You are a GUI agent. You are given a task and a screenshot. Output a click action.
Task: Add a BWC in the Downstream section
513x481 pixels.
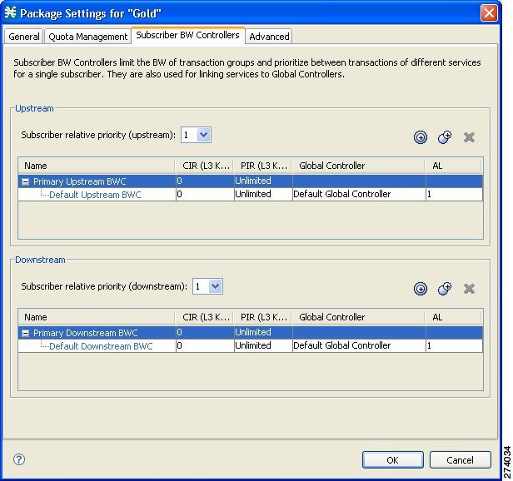click(420, 289)
